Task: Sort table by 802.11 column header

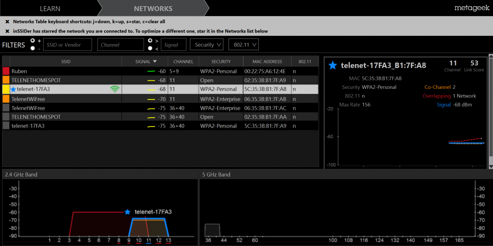Action: coord(305,61)
